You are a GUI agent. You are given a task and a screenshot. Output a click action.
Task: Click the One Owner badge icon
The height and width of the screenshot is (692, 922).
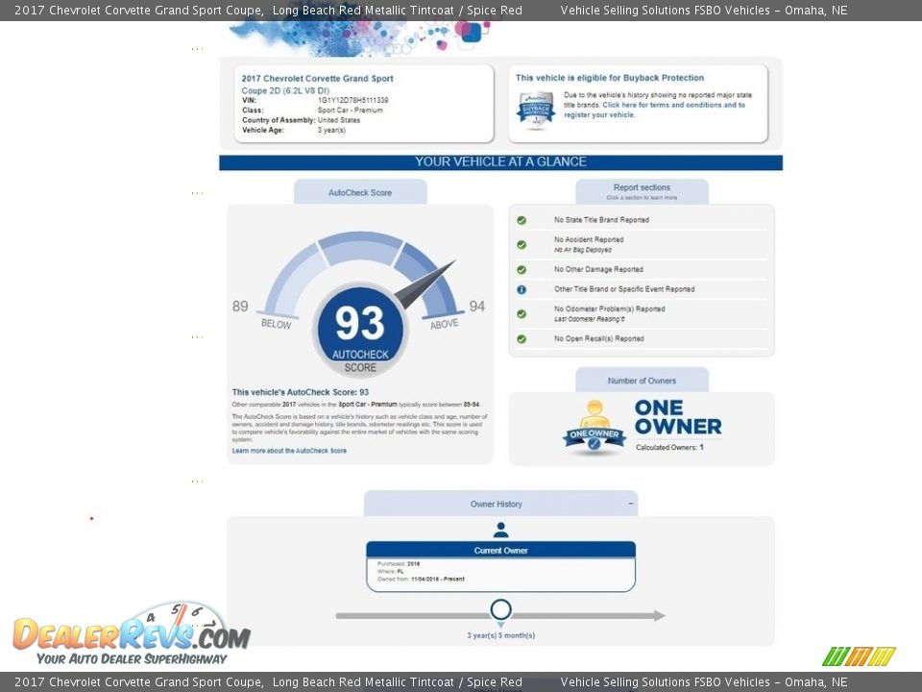[x=594, y=428]
